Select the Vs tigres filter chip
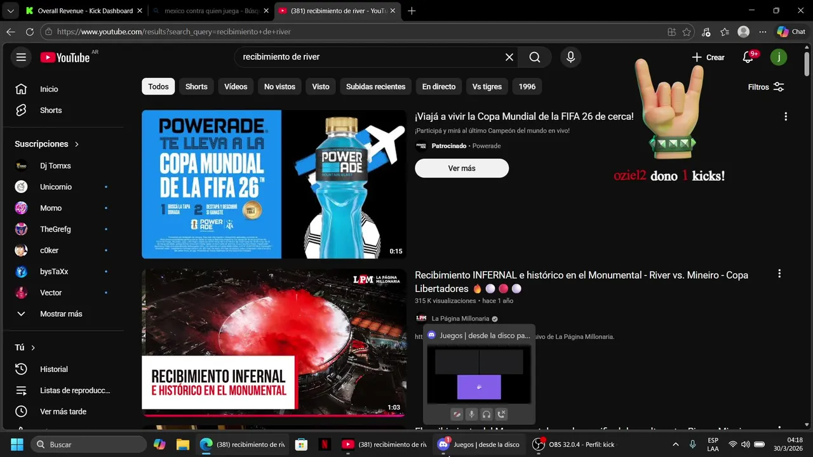 (487, 86)
